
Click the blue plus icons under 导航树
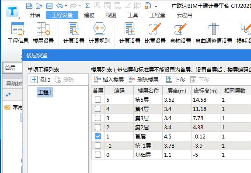coord(8,95)
